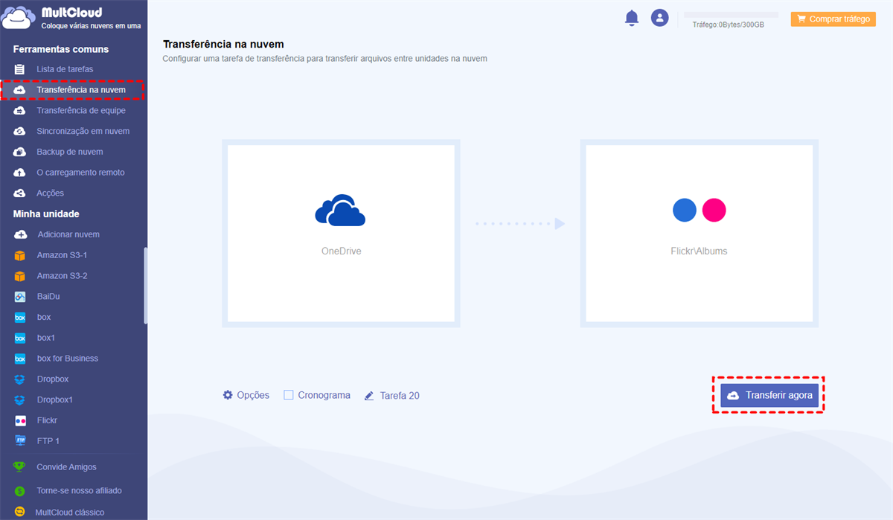Open Dropbox1 drive
This screenshot has height=520, width=893.
click(55, 399)
